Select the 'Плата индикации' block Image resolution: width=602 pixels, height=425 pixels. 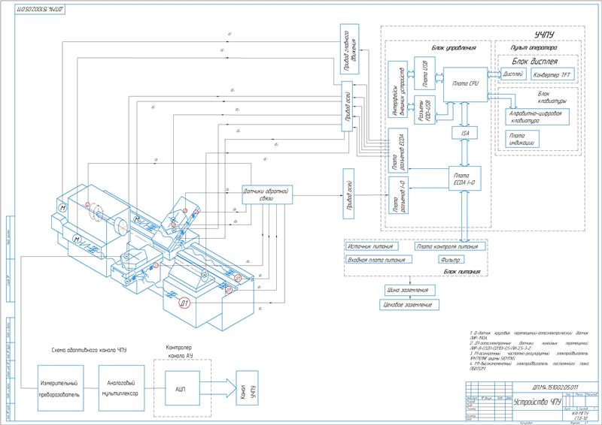click(522, 139)
